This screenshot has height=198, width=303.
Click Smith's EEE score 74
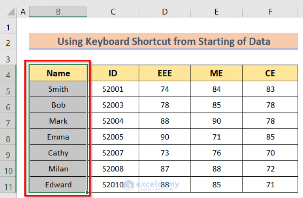point(165,89)
